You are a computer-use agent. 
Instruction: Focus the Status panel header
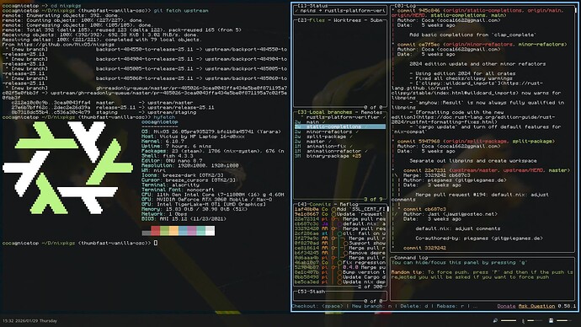[313, 6]
